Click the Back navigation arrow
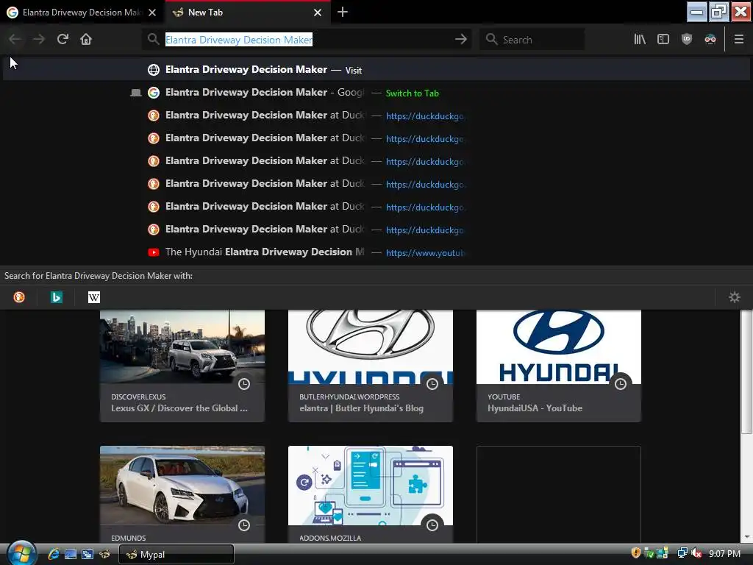 click(x=15, y=40)
